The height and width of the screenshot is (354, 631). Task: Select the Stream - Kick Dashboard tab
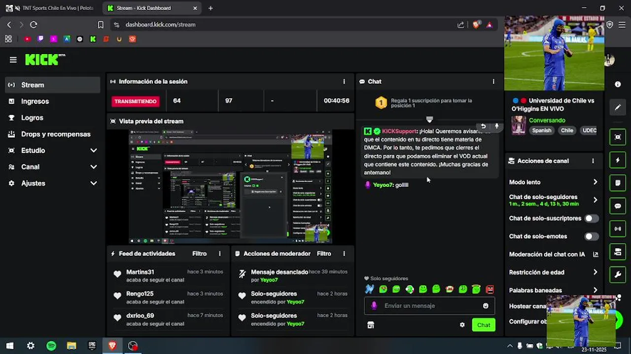click(x=152, y=8)
